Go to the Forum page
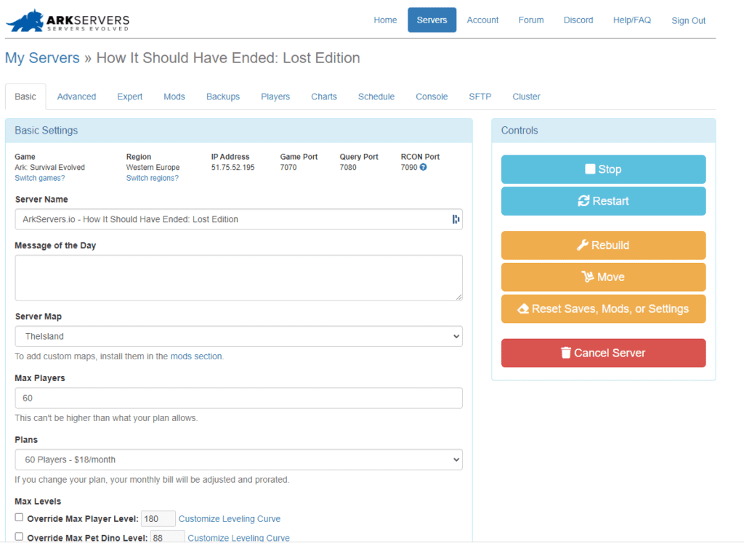Screen dimensions: 744x543 coord(531,20)
